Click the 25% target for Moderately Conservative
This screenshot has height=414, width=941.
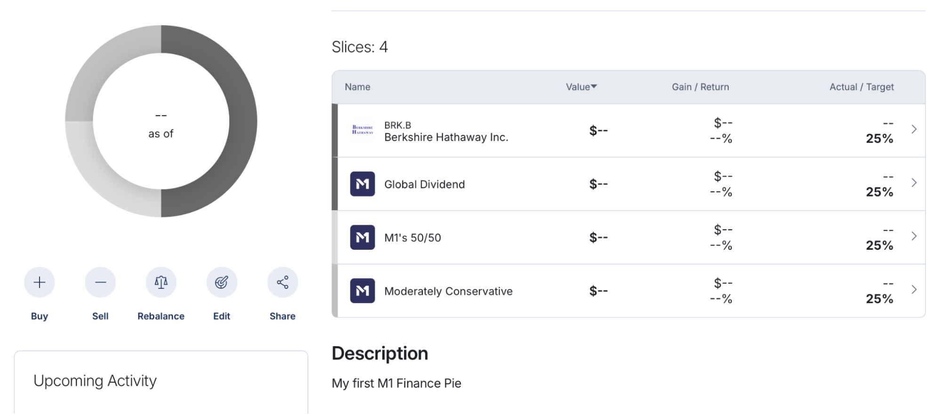pos(879,299)
